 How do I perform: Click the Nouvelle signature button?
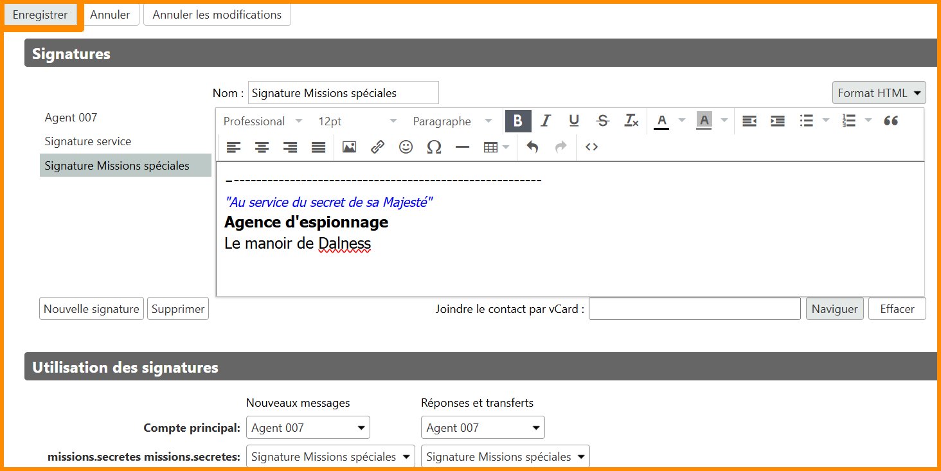[91, 309]
